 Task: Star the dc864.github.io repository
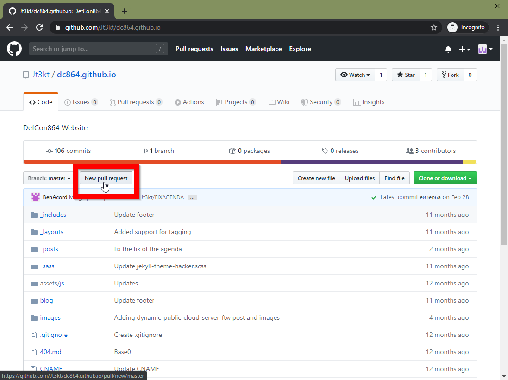405,75
